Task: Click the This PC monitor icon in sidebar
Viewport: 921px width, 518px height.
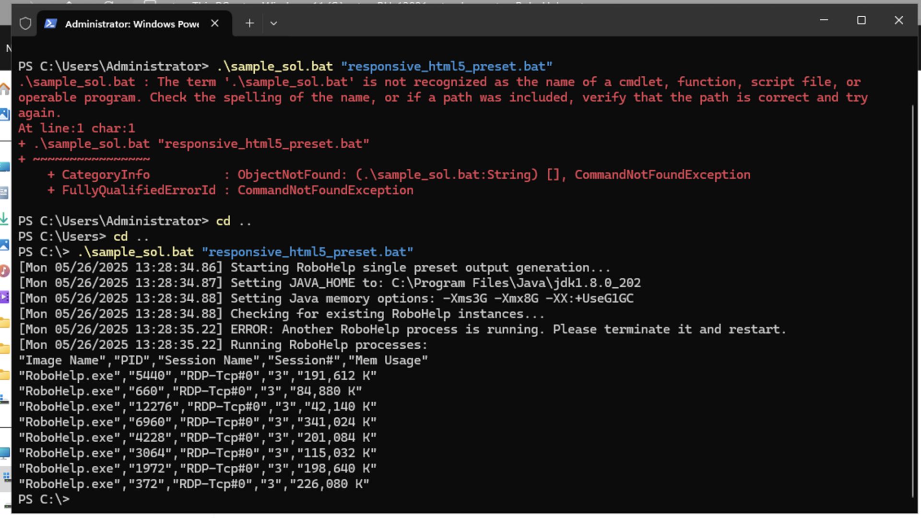Action: tap(5, 453)
